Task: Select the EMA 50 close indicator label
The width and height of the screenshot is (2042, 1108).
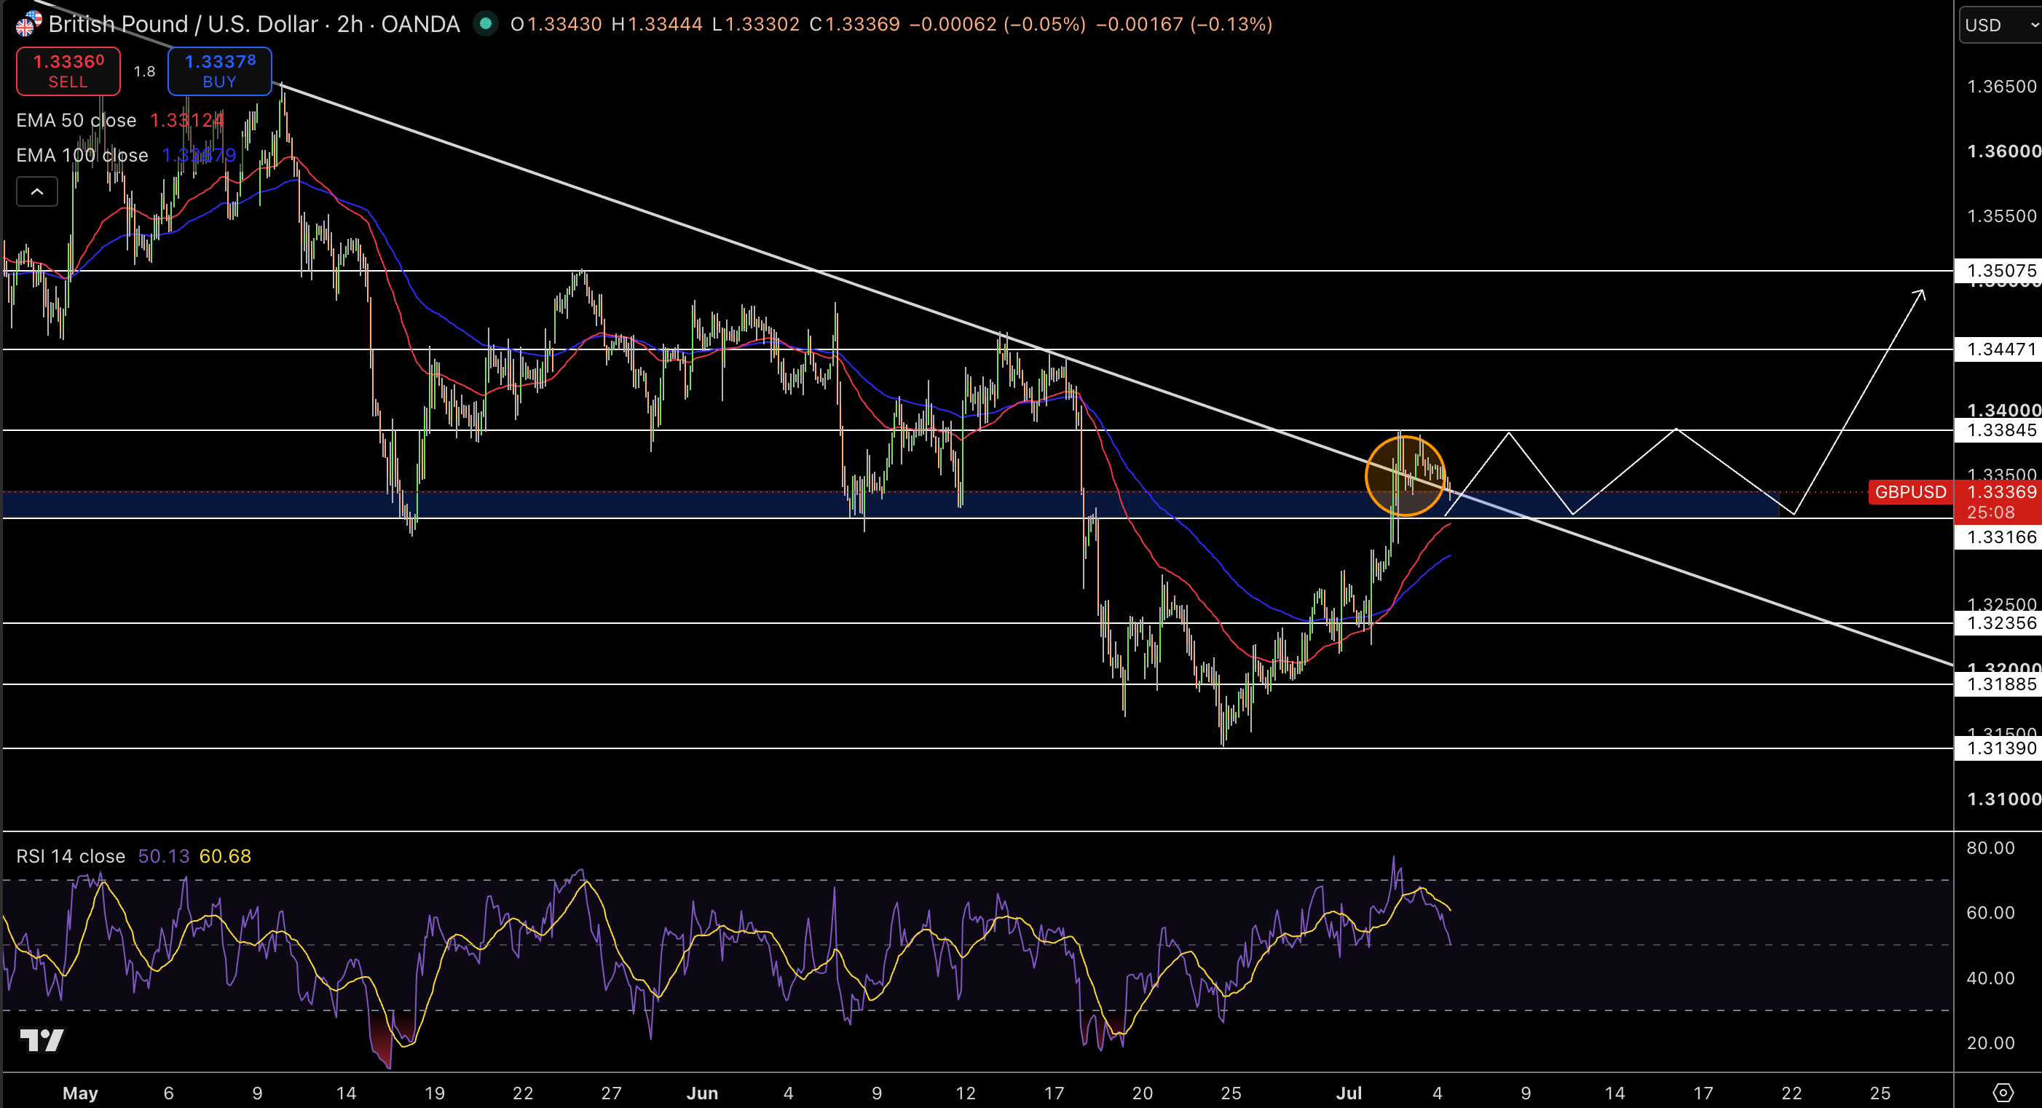Action: point(76,120)
